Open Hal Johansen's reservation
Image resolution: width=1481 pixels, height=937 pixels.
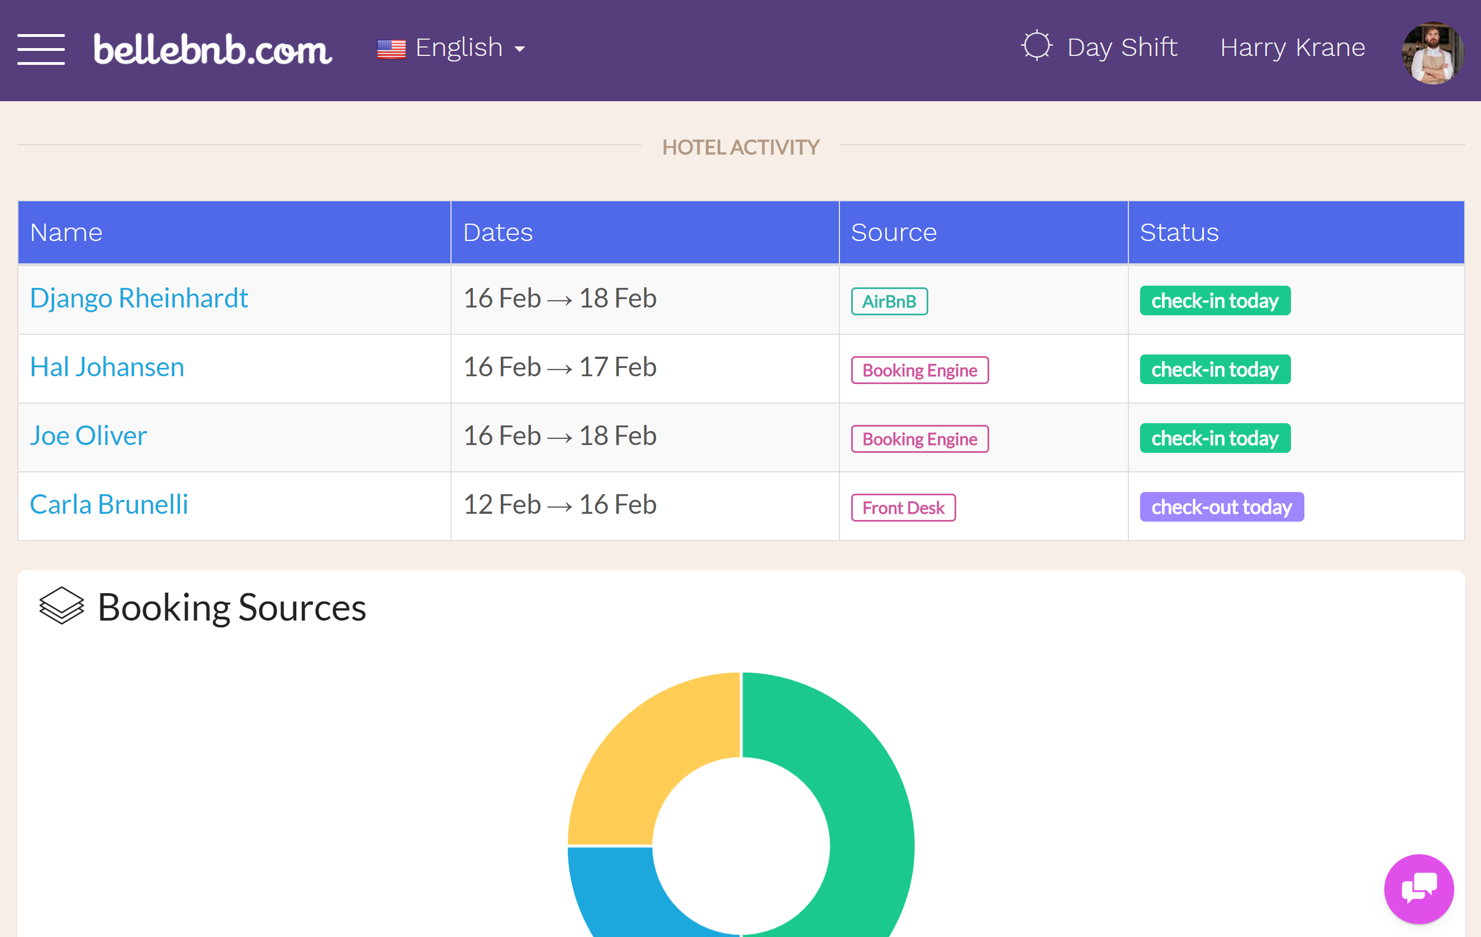point(107,367)
